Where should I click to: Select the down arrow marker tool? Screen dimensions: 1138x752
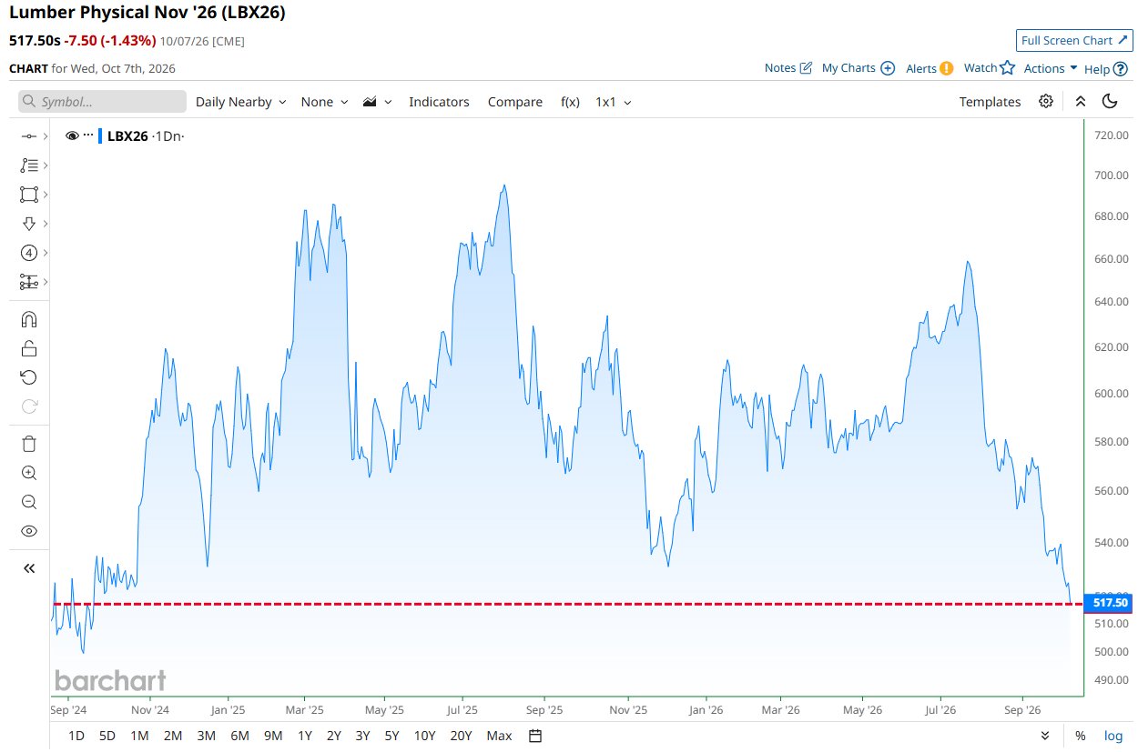(28, 224)
